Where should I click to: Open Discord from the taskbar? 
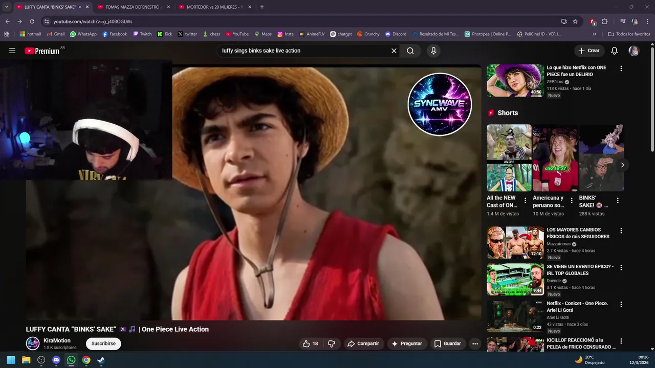56,360
